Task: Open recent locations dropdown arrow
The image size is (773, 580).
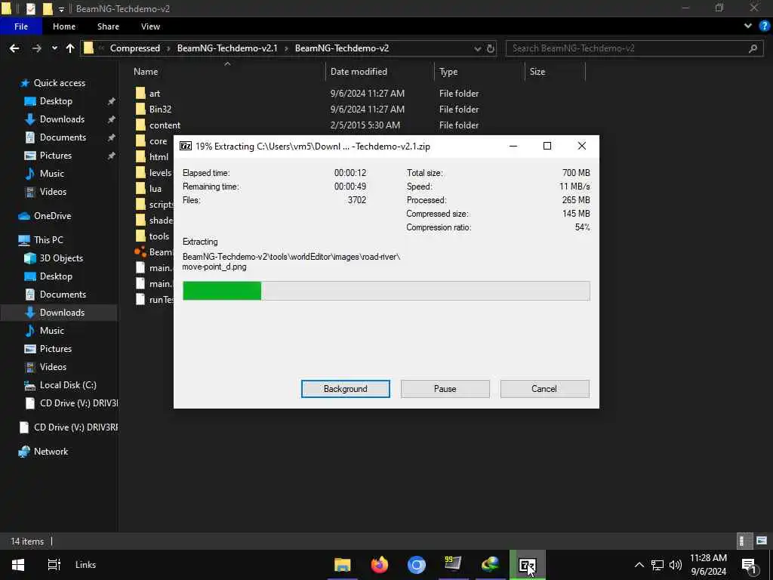Action: [x=54, y=48]
